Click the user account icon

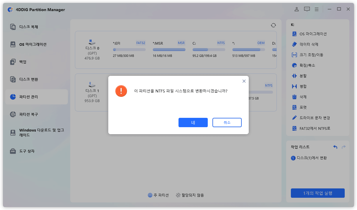coord(296,9)
